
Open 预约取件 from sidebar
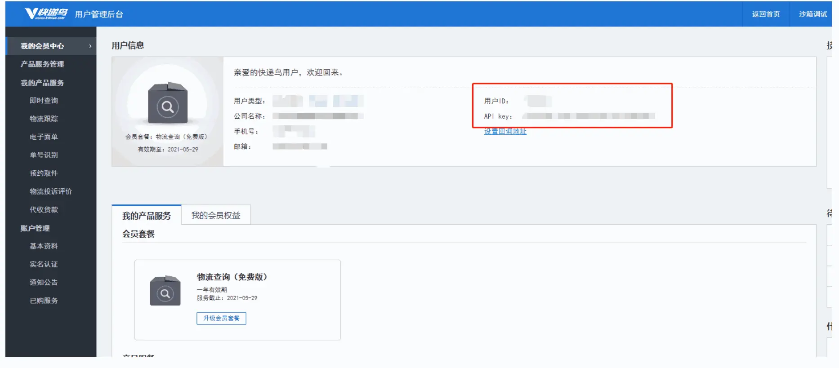44,173
